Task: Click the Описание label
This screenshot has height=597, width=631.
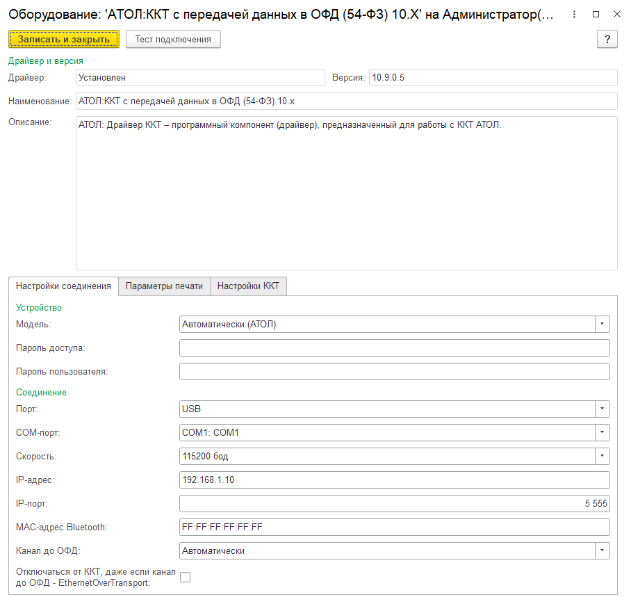Action: (x=30, y=122)
